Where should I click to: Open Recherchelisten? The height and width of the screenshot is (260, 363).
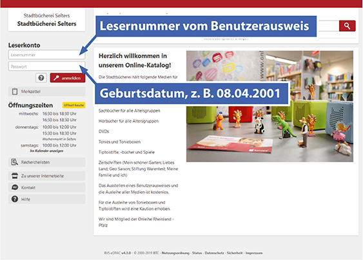coord(46,162)
